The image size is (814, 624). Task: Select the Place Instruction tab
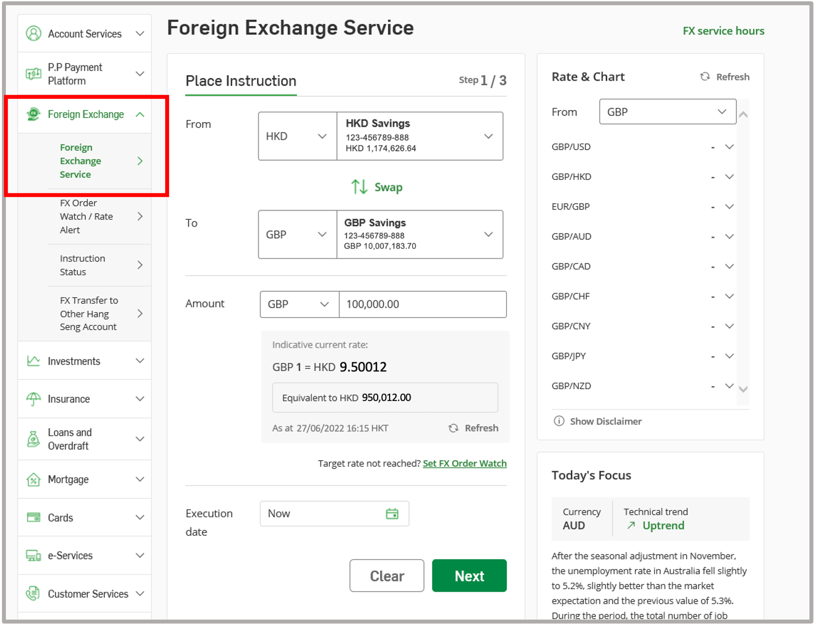tap(241, 81)
